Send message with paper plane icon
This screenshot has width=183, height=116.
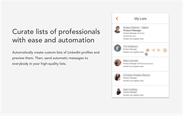[153, 50]
